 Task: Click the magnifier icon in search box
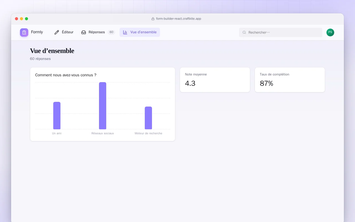coord(244,32)
